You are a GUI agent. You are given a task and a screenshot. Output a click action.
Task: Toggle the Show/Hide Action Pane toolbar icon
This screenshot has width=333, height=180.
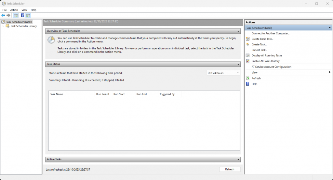click(x=28, y=16)
